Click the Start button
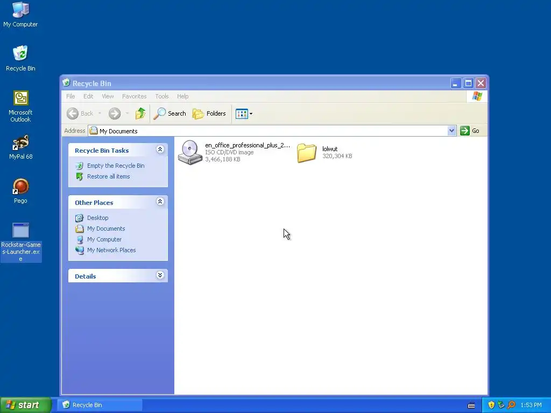This screenshot has width=551, height=413. click(x=26, y=405)
